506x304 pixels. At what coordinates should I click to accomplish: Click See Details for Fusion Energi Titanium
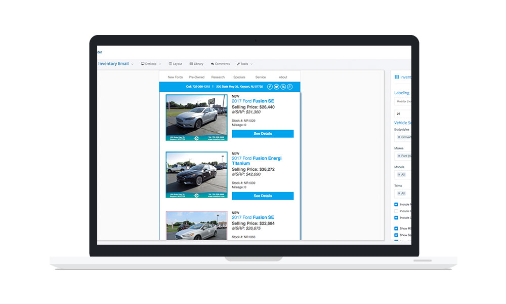(x=263, y=196)
